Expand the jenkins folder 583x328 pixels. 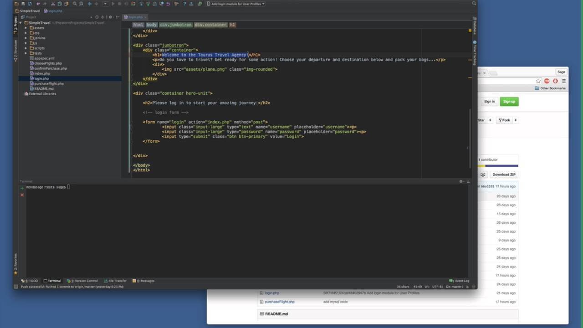pyautogui.click(x=26, y=38)
